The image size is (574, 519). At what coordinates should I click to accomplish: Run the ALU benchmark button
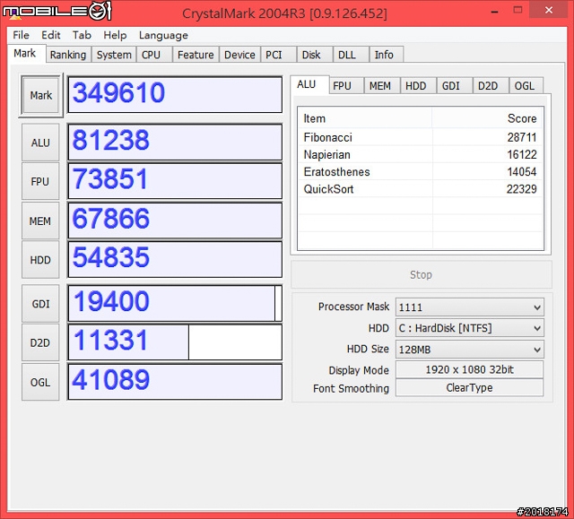click(40, 143)
